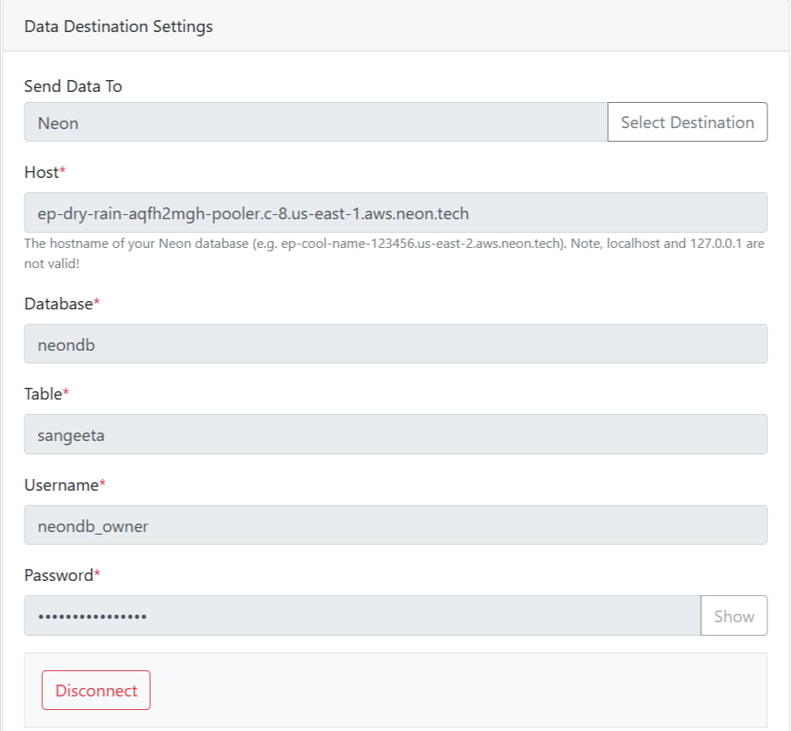The width and height of the screenshot is (791, 731).
Task: Show the hidden password
Action: (x=734, y=615)
